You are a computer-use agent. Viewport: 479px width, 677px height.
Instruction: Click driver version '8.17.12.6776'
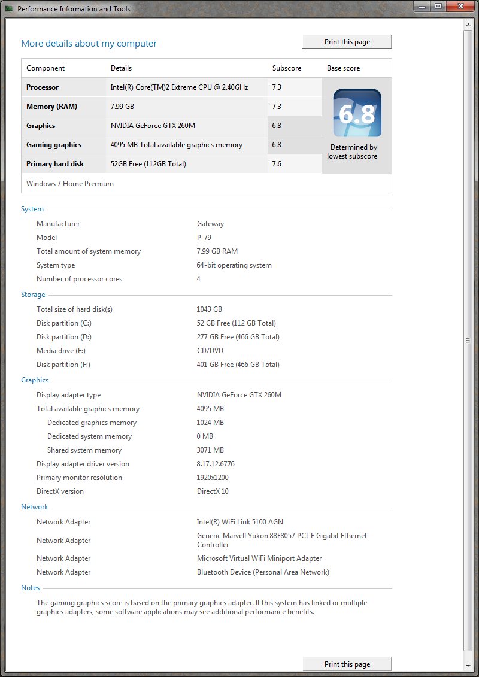[x=216, y=464]
